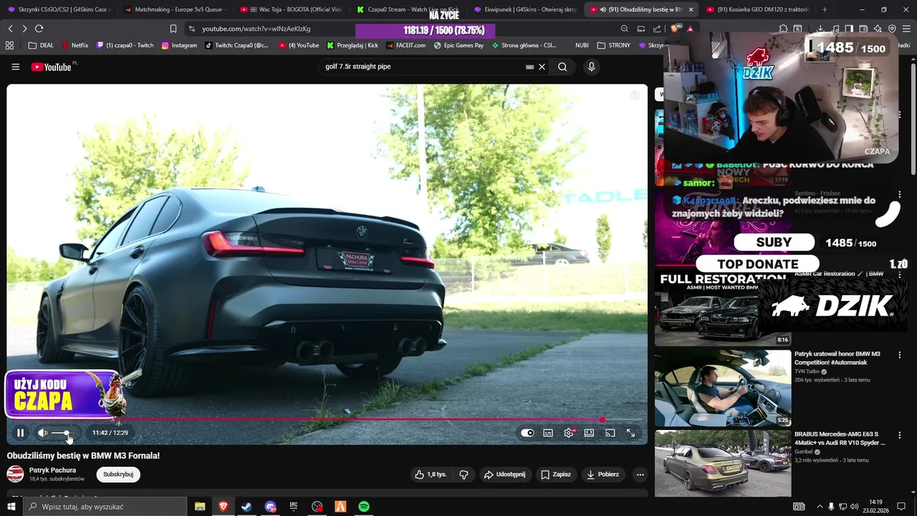The image size is (917, 516).
Task: Toggle subtitles in the video player
Action: point(548,433)
